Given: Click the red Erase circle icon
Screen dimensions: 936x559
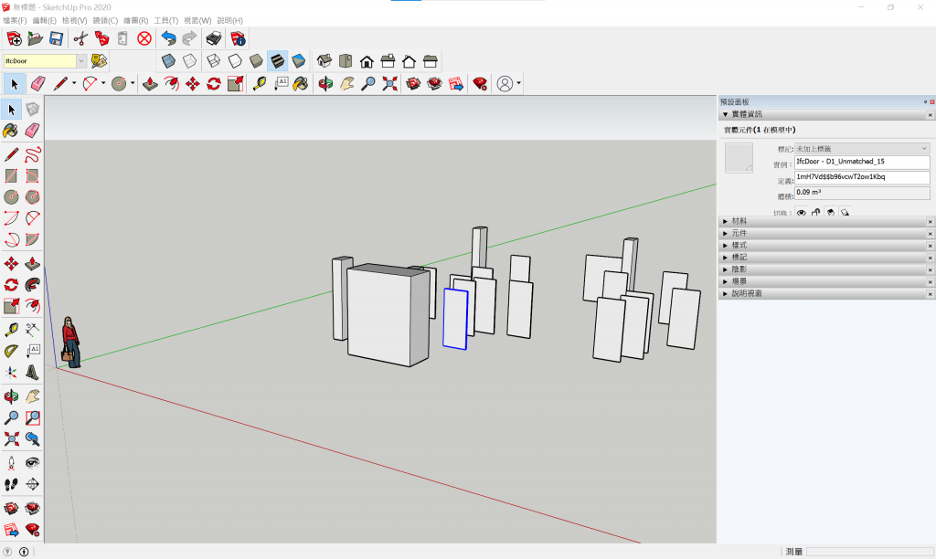Looking at the screenshot, I should pyautogui.click(x=144, y=38).
